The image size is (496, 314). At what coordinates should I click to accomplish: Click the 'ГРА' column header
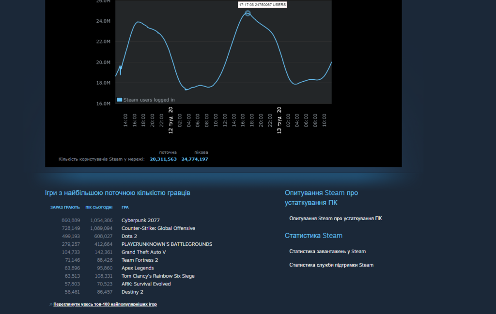pos(125,208)
